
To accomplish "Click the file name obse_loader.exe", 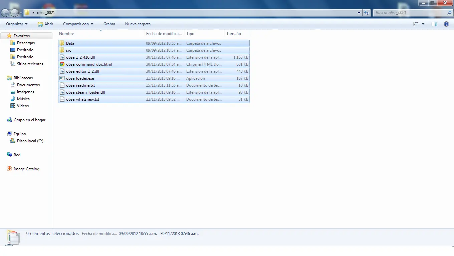I will [x=80, y=78].
